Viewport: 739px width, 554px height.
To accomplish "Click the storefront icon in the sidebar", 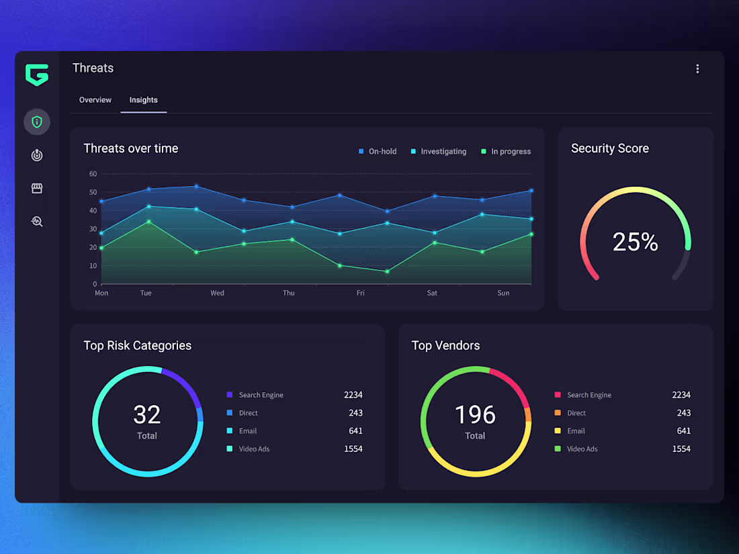I will (x=37, y=188).
